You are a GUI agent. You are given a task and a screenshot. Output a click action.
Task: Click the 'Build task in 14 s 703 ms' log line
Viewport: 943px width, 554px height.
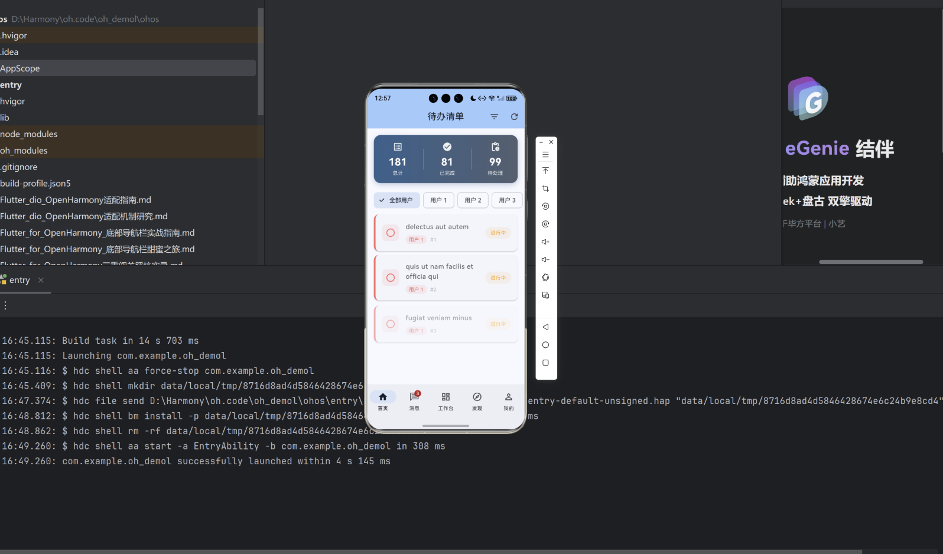pos(100,341)
